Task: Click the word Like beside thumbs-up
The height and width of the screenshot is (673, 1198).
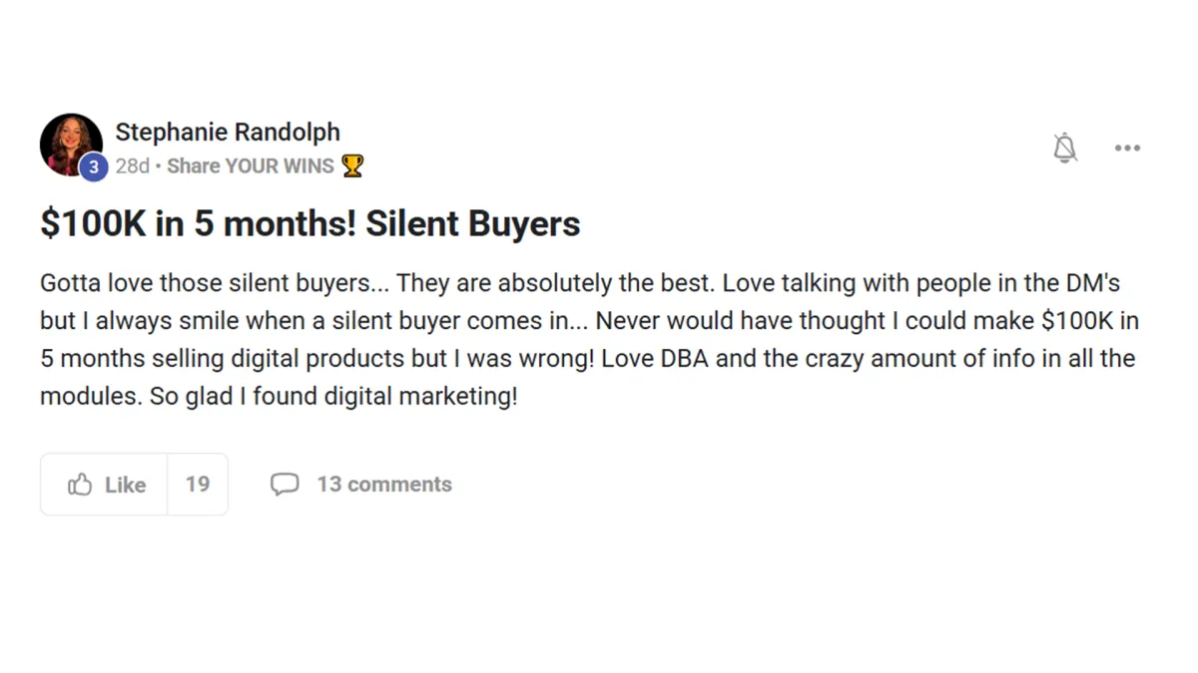Action: click(x=126, y=485)
